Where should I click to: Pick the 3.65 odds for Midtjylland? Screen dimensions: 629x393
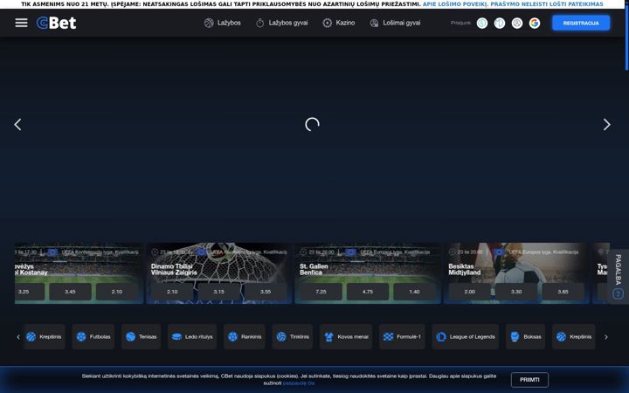(563, 292)
